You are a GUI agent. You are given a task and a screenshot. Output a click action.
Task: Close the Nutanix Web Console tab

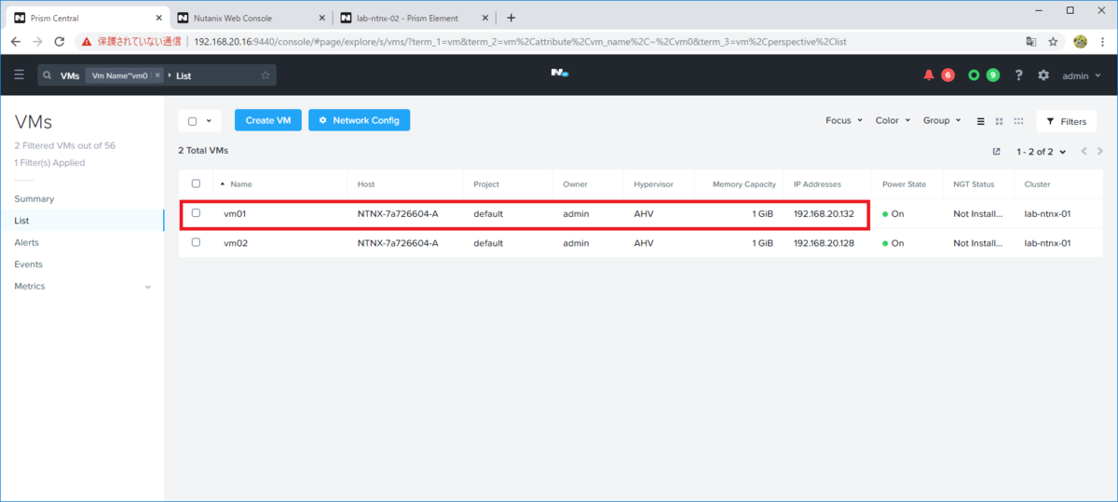click(322, 18)
